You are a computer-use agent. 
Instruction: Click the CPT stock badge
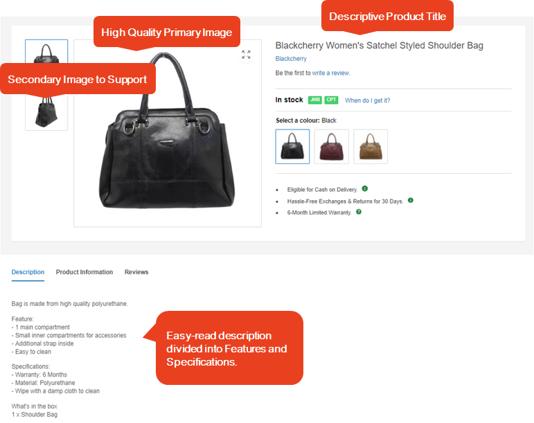click(331, 100)
